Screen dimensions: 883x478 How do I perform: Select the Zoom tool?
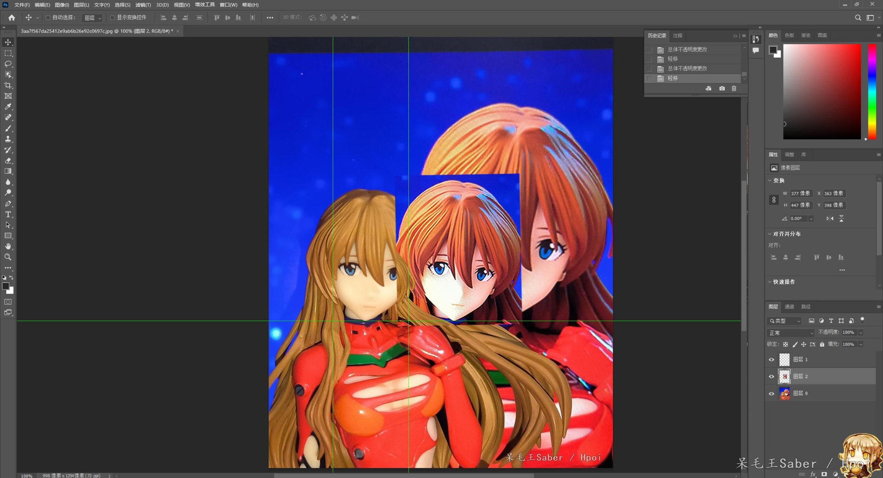[x=8, y=257]
